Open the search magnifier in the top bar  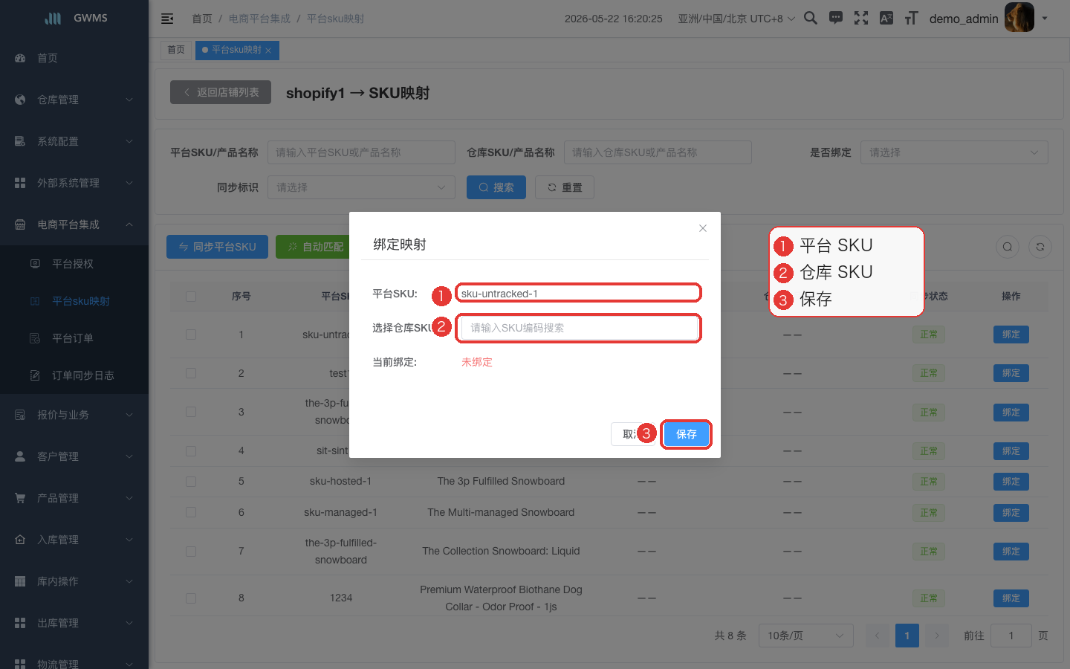click(811, 18)
